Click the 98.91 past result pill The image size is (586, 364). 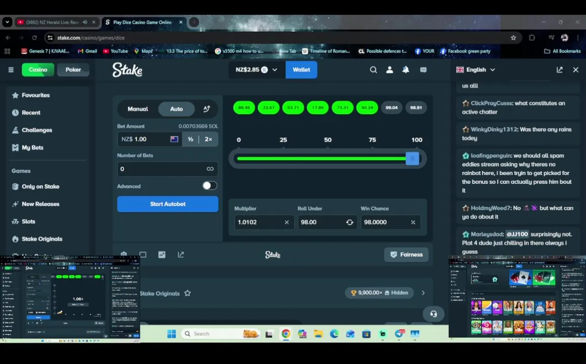pyautogui.click(x=416, y=107)
